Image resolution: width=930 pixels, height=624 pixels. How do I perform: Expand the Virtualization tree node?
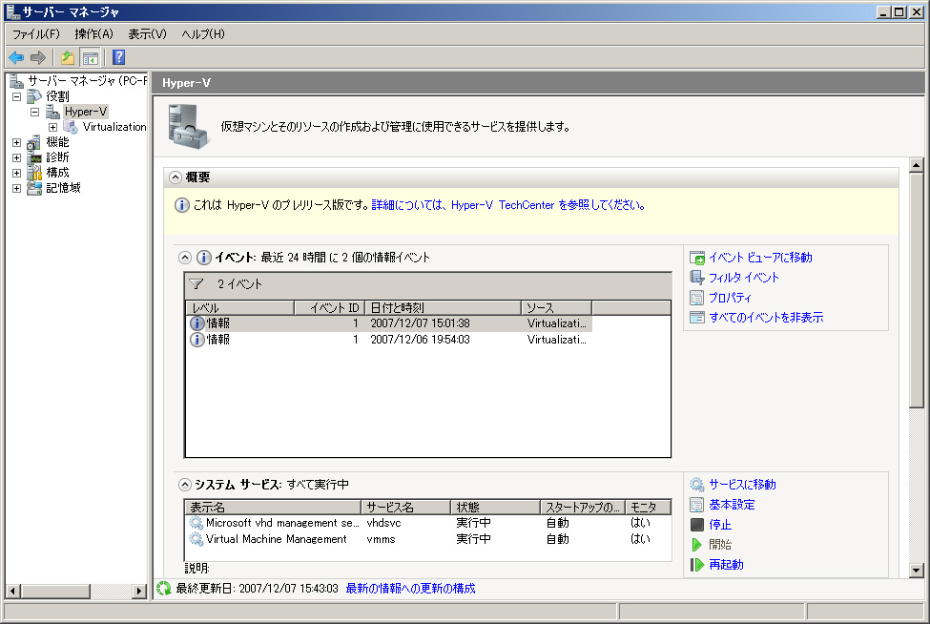52,127
